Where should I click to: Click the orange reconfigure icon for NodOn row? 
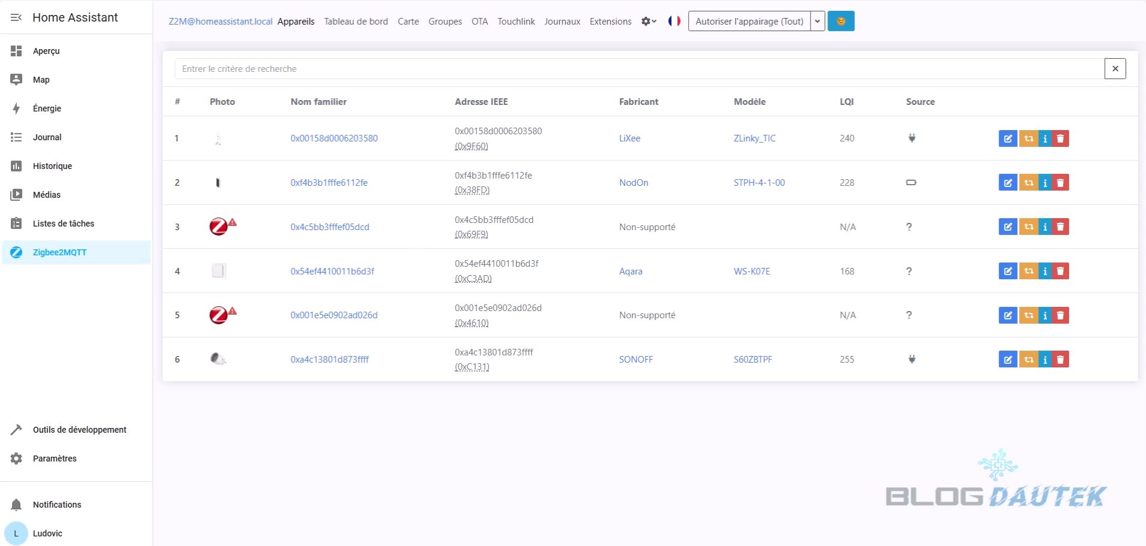[x=1028, y=183]
